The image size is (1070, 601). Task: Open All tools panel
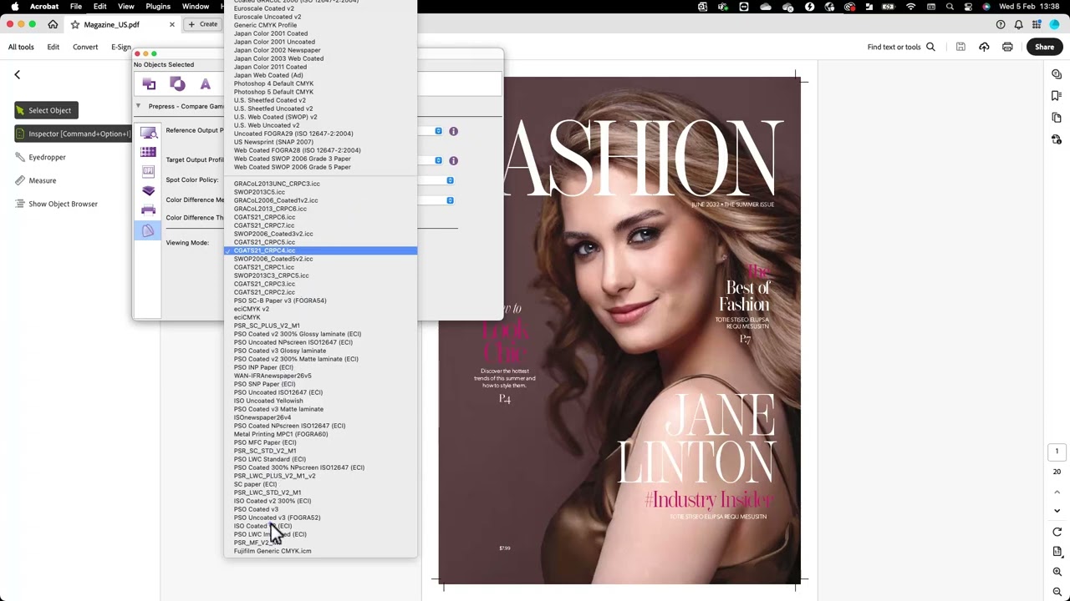pos(21,47)
